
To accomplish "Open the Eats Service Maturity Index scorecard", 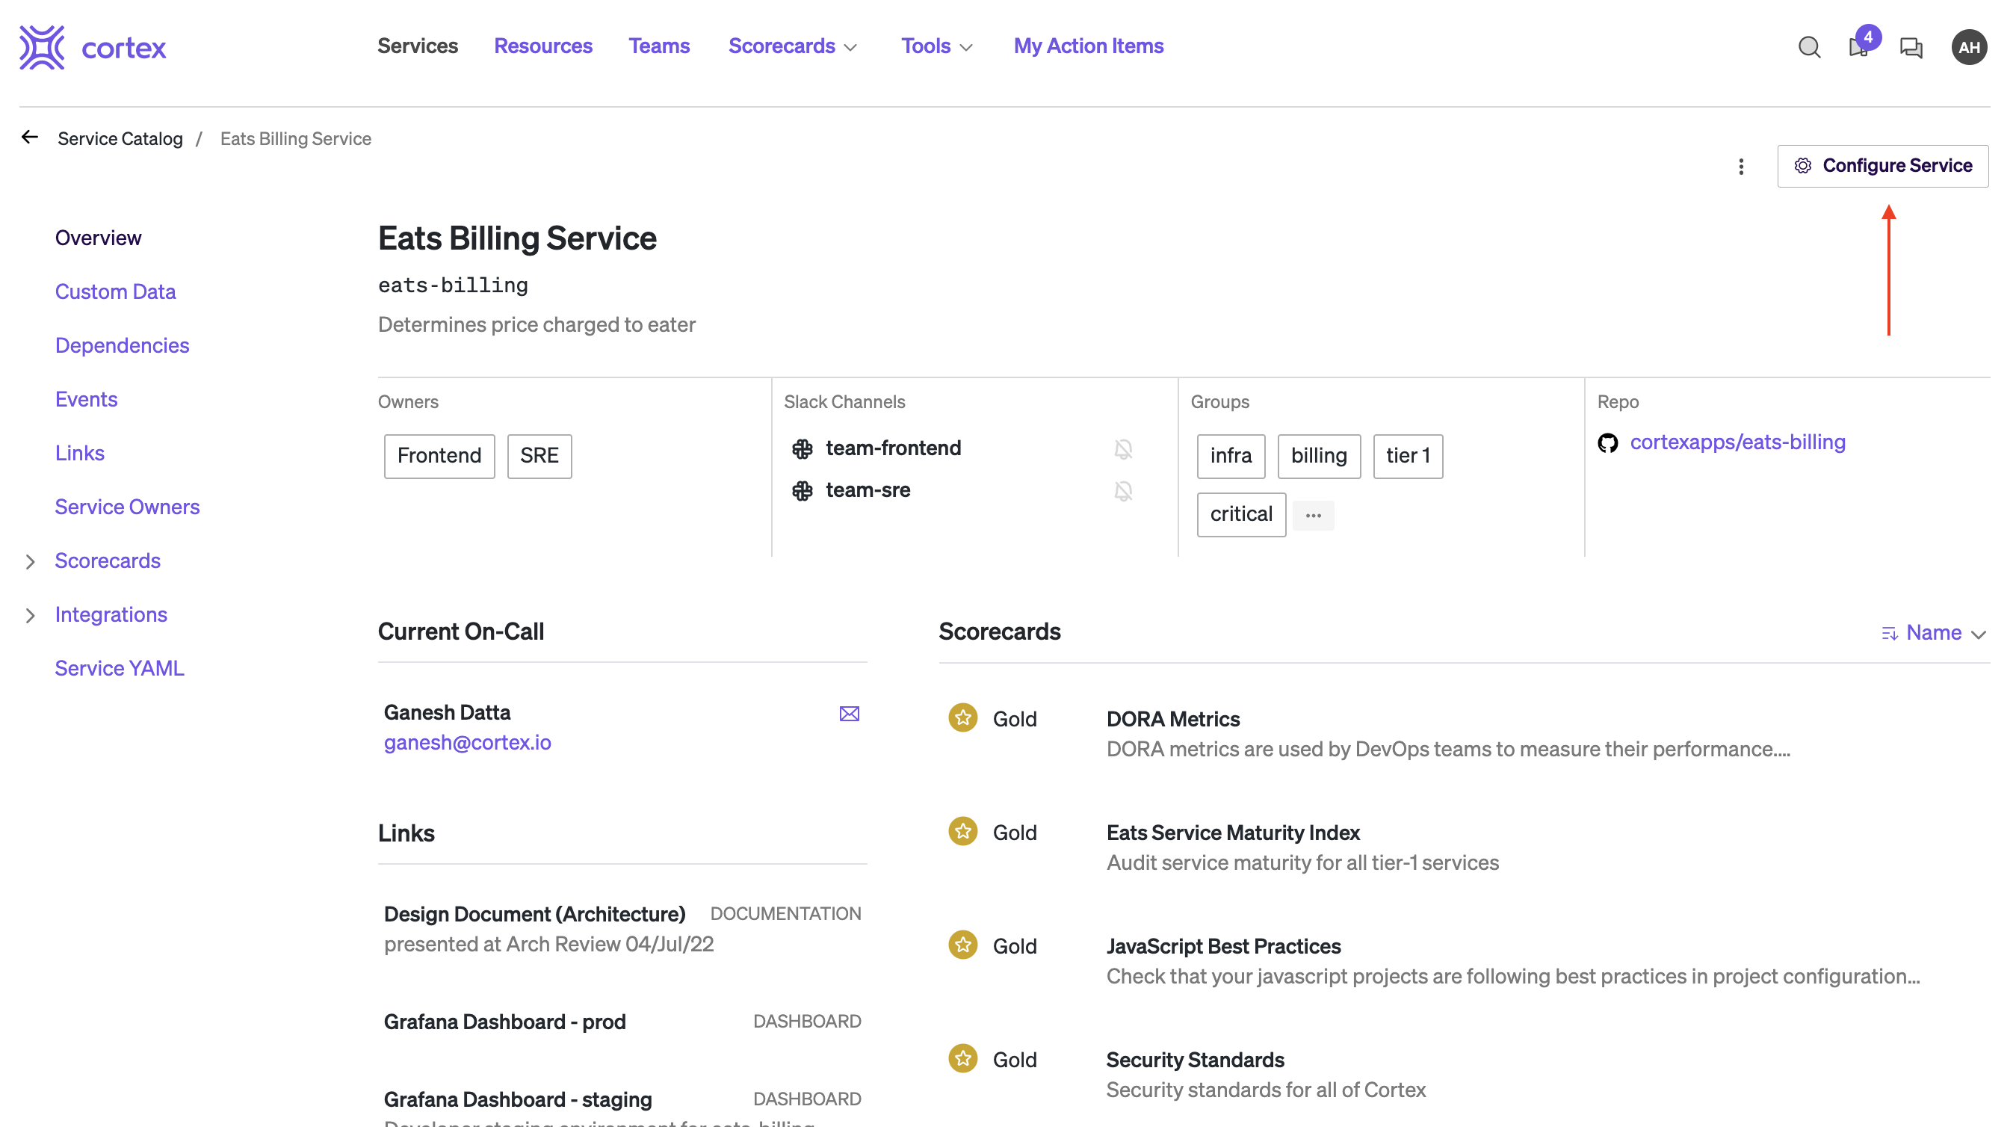I will [1233, 833].
